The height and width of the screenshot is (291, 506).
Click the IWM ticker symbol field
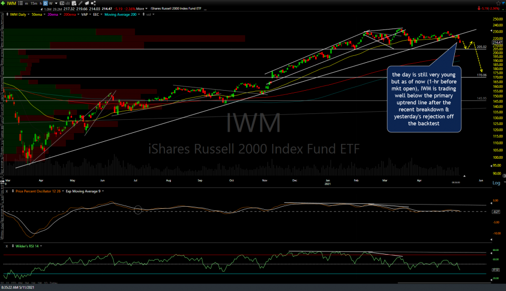click(x=11, y=3)
